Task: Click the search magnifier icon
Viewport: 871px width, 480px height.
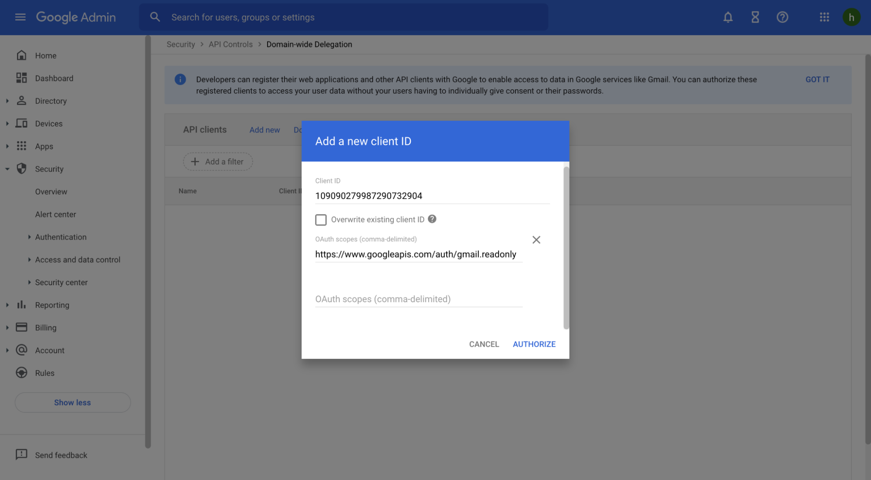Action: [155, 17]
